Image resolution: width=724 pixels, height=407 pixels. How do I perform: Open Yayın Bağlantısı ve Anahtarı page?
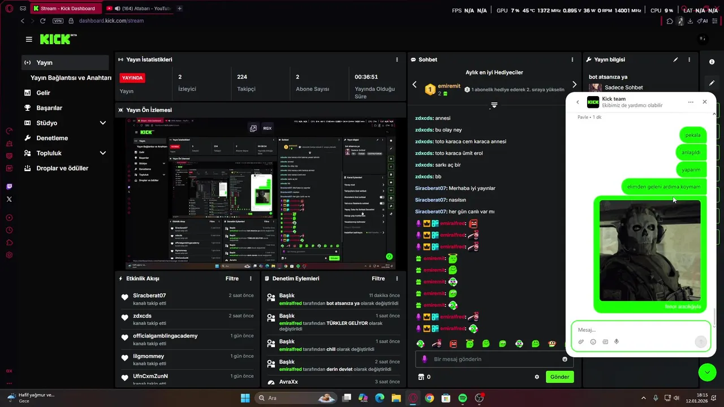pos(71,78)
